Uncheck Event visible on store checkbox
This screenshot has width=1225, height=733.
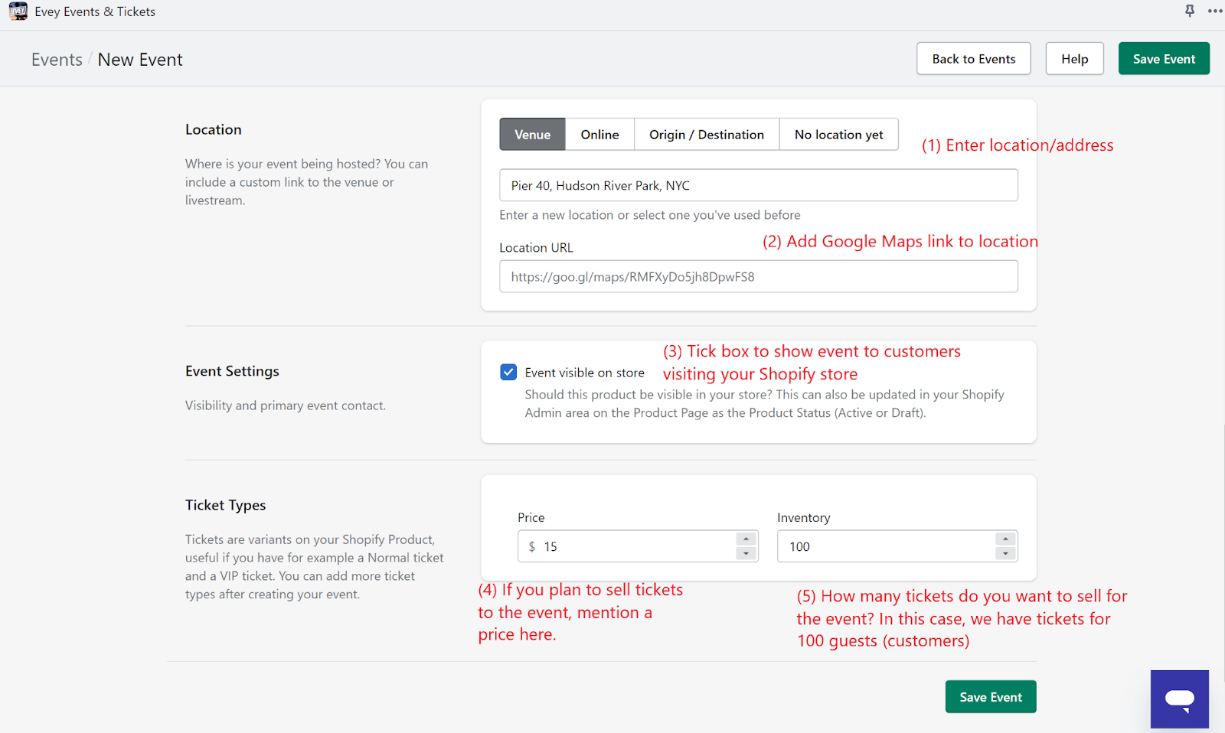508,373
